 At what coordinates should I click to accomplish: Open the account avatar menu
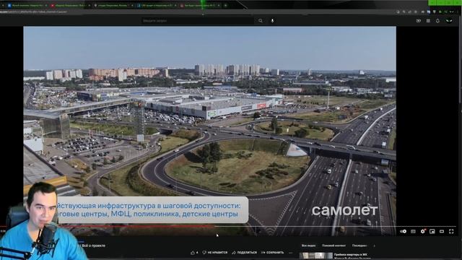[449, 21]
